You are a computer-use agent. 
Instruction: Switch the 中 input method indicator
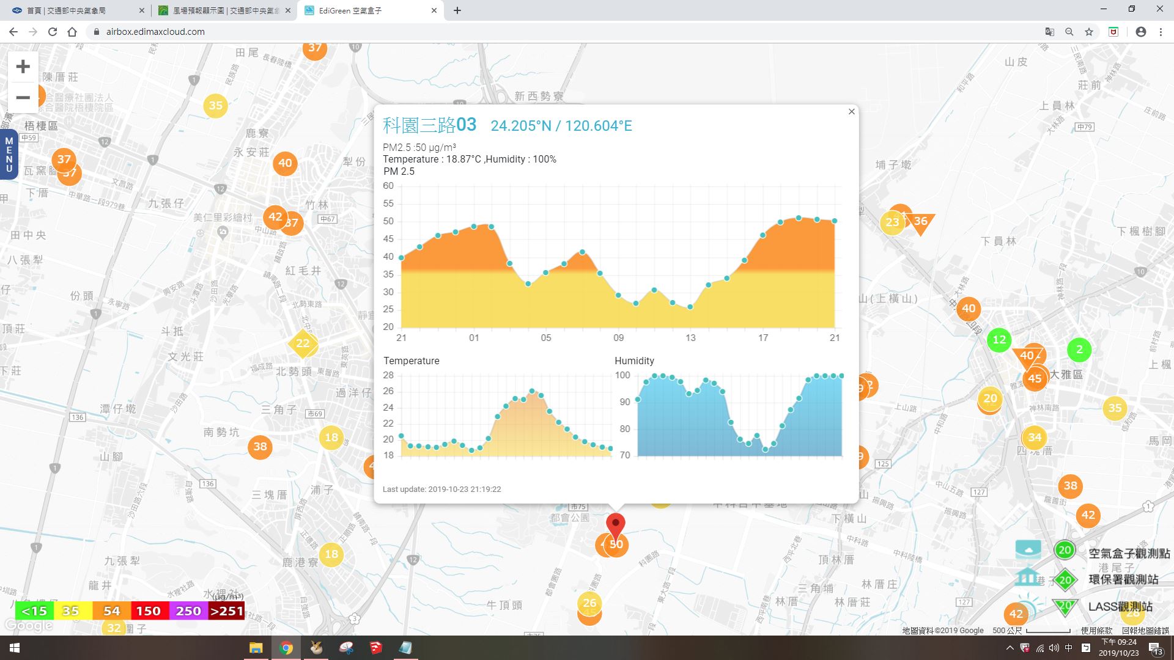[1069, 648]
